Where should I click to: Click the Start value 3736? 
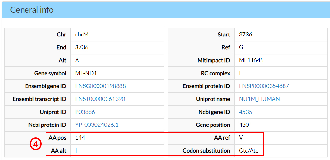tap(245, 35)
